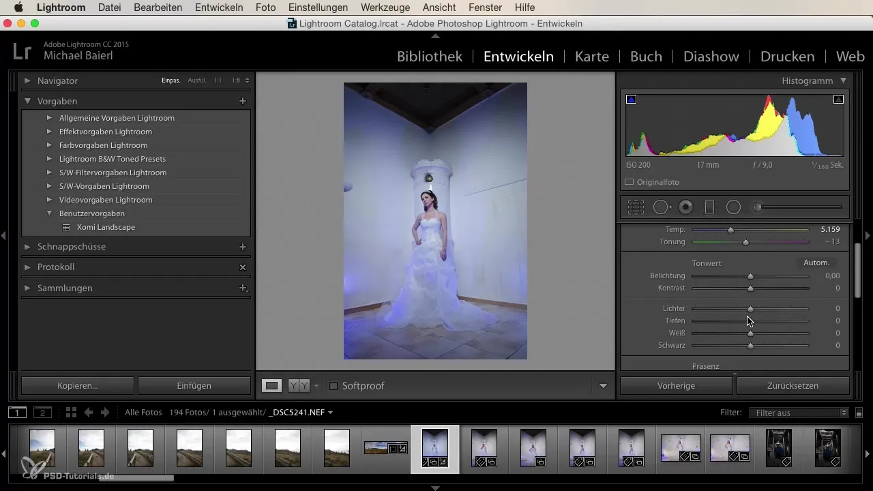Screen dimensions: 873x491
Task: Go forward to next photo arrow
Action: click(x=105, y=413)
